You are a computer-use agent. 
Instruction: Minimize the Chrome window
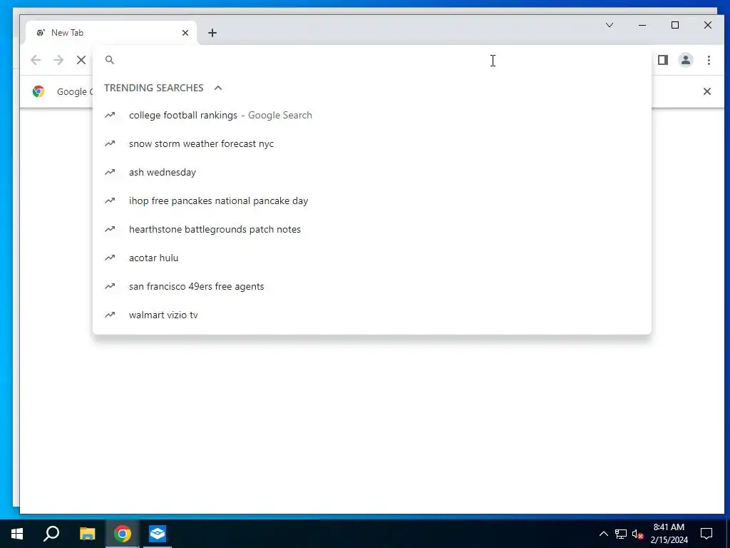pos(642,25)
